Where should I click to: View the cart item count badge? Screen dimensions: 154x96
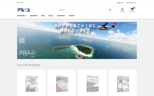click(134, 8)
